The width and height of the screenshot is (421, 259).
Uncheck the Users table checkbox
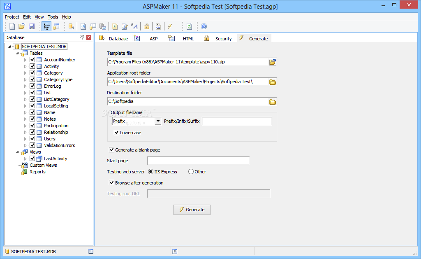point(32,139)
